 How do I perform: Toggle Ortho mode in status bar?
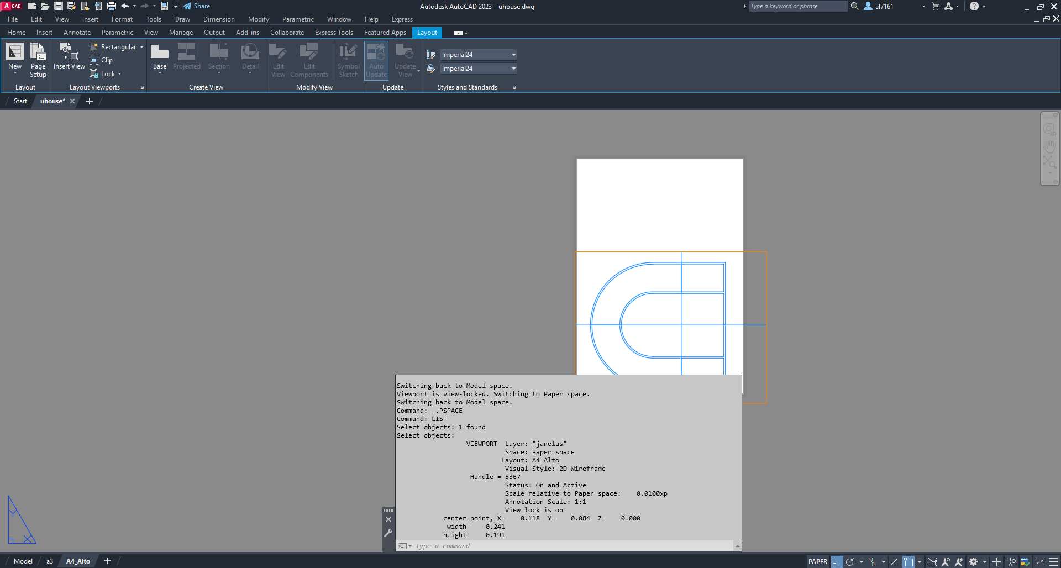[837, 562]
